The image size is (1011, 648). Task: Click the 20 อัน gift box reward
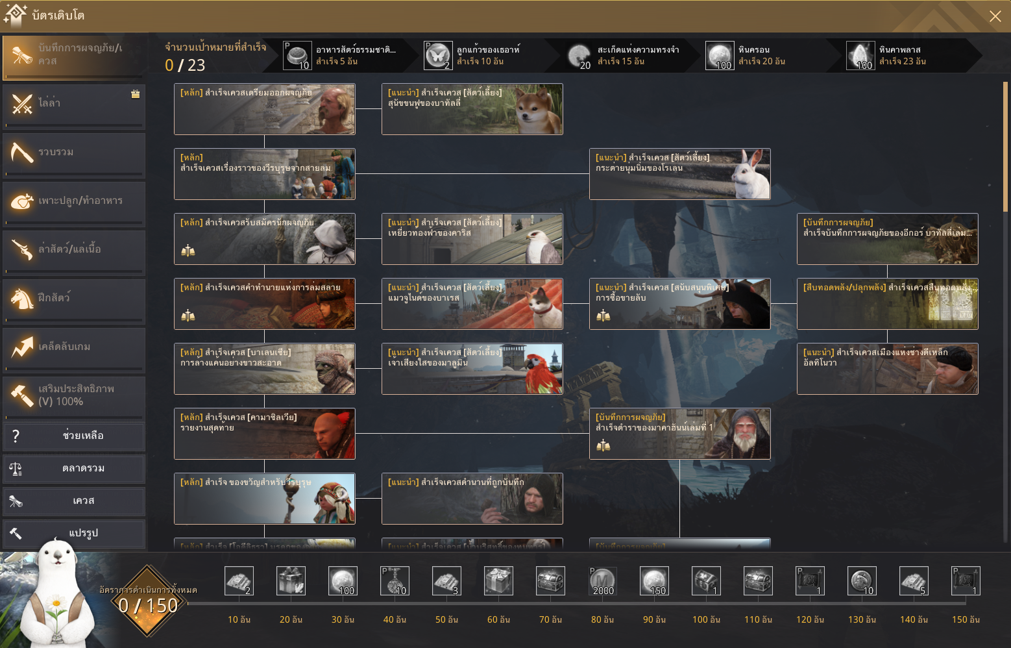(291, 581)
